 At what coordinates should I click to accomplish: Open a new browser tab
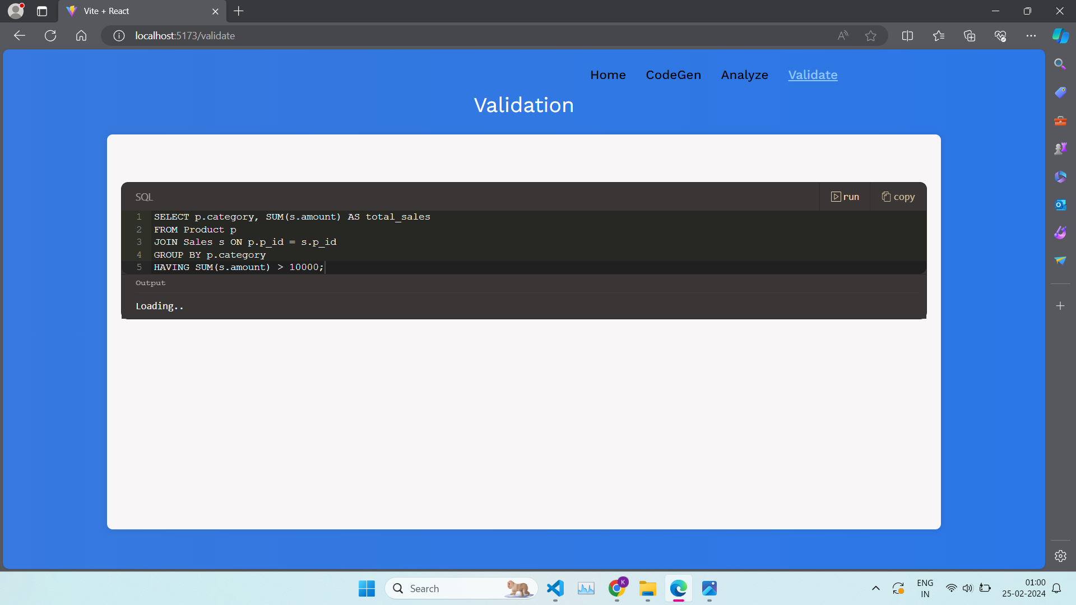coord(239,11)
